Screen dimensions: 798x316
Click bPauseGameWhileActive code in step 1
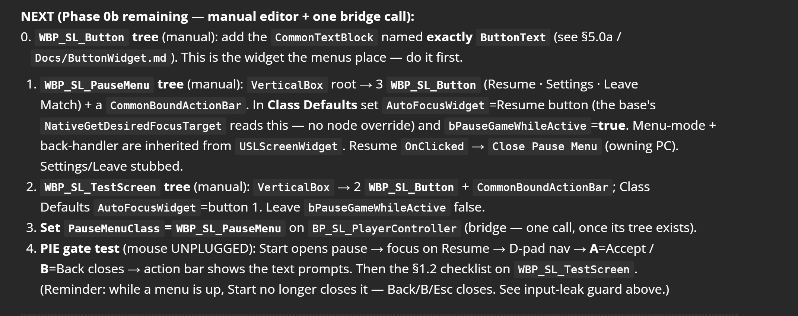coord(517,126)
